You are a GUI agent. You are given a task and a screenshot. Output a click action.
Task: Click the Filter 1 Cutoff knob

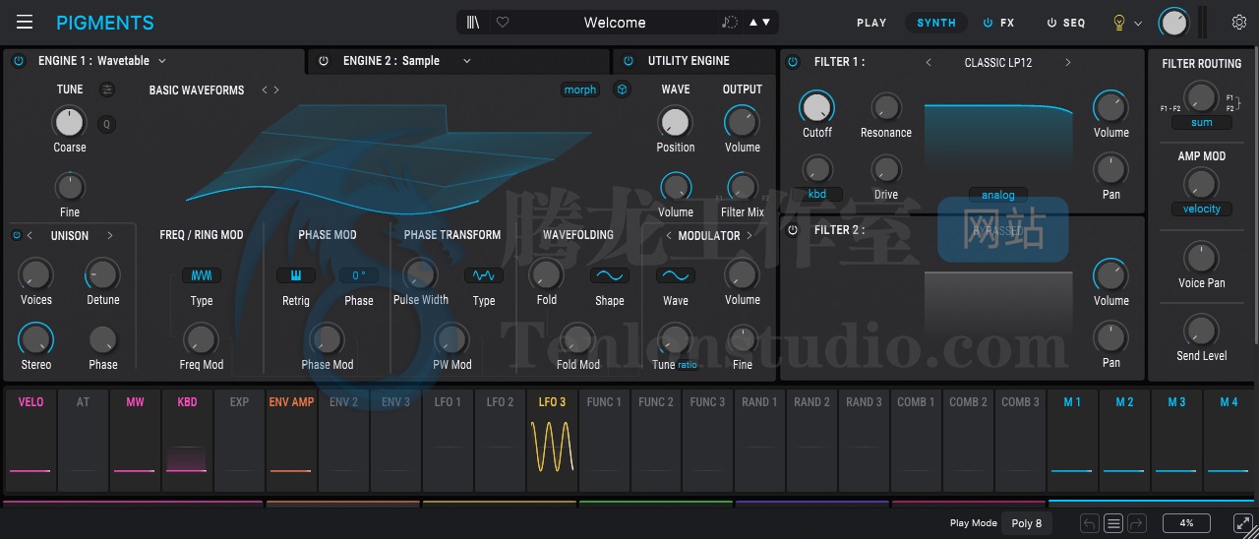(816, 107)
